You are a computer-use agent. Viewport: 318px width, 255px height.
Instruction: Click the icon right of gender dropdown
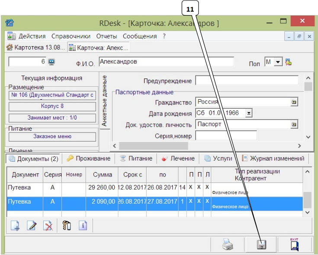pyautogui.click(x=289, y=62)
